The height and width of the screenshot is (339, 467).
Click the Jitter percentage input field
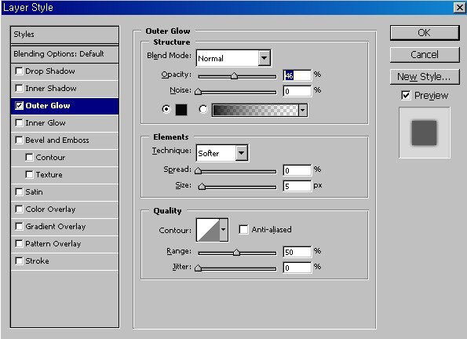click(x=297, y=268)
